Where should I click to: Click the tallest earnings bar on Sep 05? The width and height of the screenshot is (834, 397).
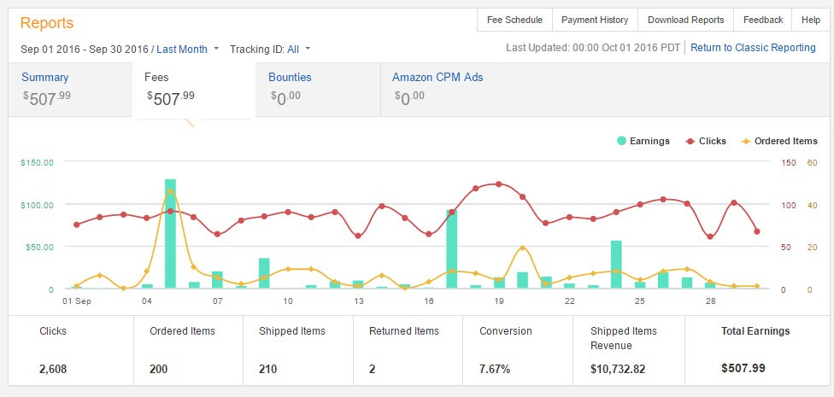tap(170, 234)
